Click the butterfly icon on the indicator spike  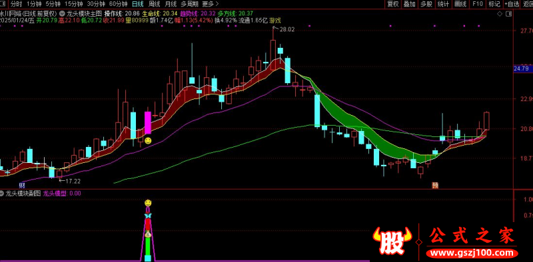(x=148, y=216)
